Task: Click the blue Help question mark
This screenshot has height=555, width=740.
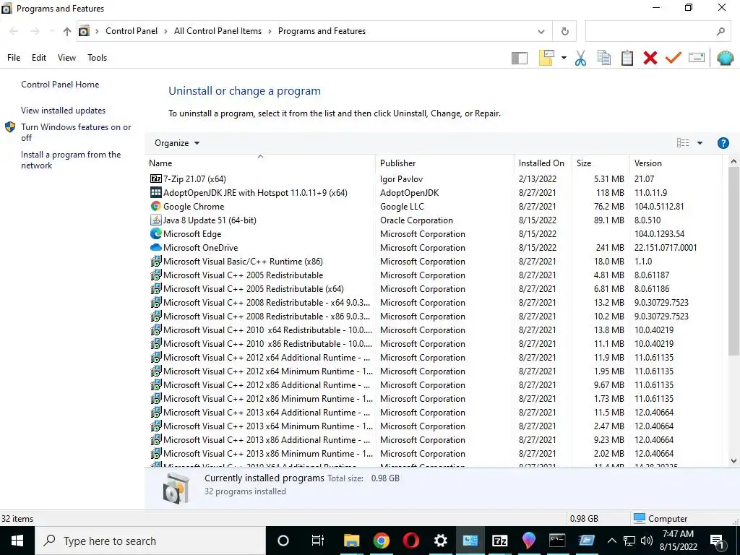Action: (x=723, y=143)
